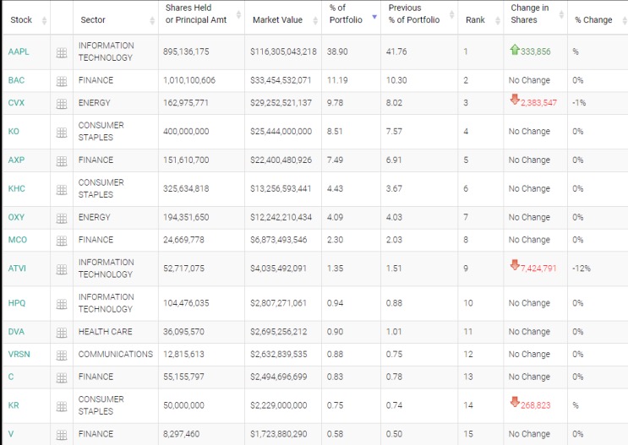Select portfolio percentage 38.90

[337, 52]
